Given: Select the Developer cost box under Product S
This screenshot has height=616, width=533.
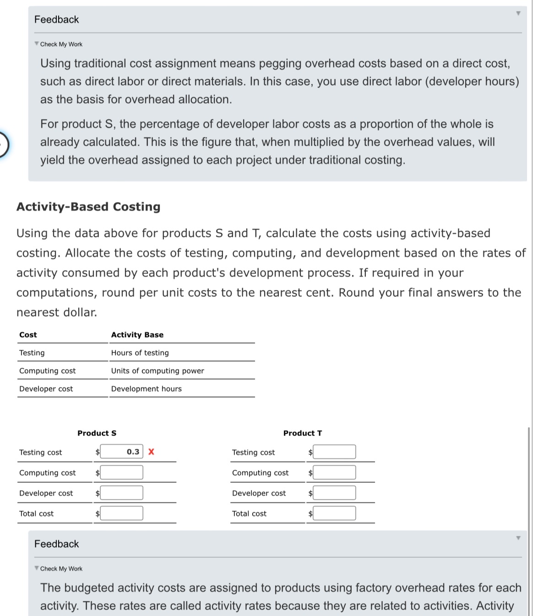Looking at the screenshot, I should (121, 492).
